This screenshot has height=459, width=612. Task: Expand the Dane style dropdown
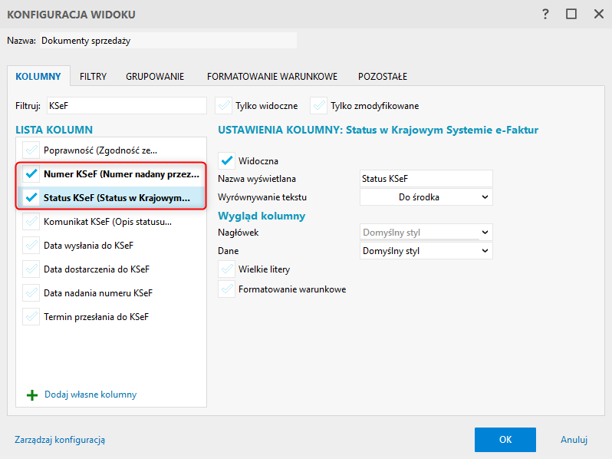pyautogui.click(x=426, y=250)
